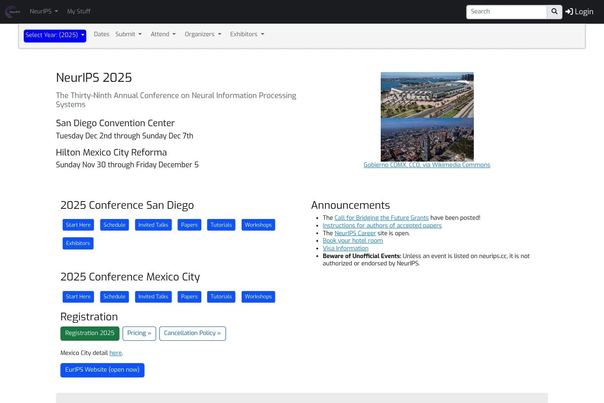604x403 pixels.
Task: Click the 'Tuesday Dec 2nd through Sunday Dec 7th' text
Action: (x=124, y=136)
